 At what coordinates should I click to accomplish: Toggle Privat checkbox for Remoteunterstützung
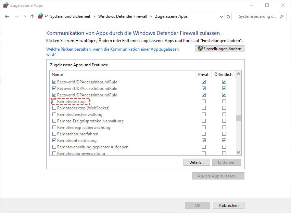[x=204, y=140]
